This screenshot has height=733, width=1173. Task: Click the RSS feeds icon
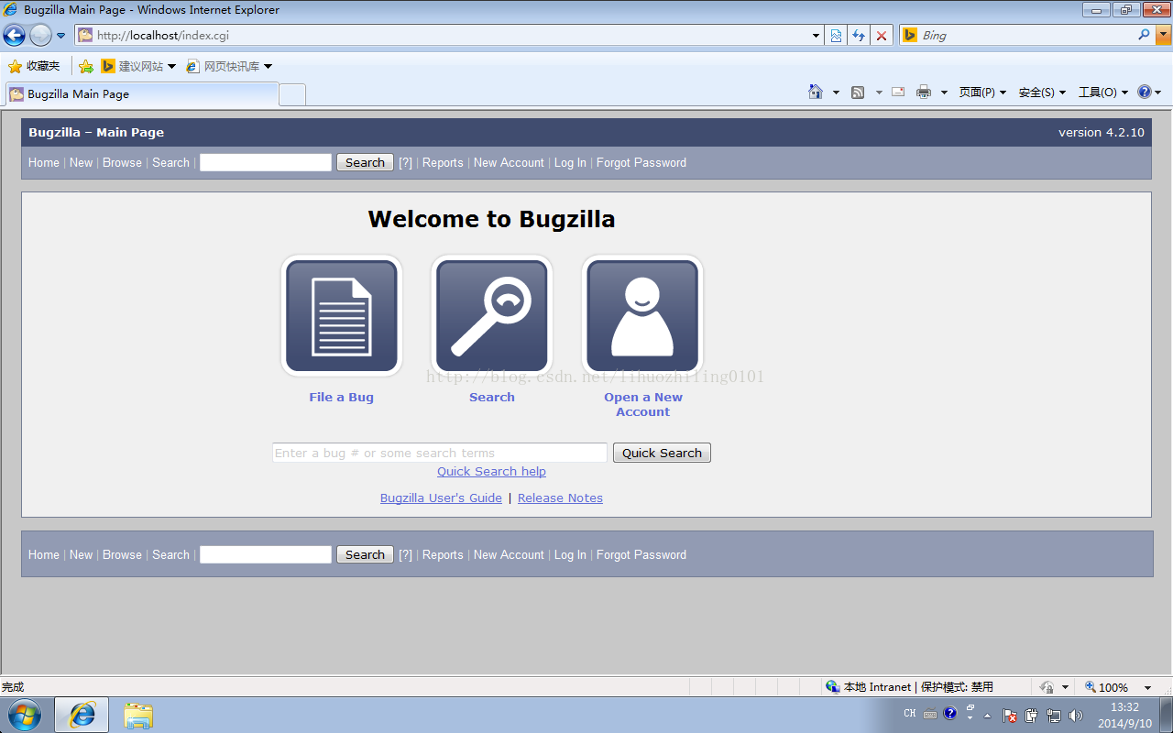[858, 93]
